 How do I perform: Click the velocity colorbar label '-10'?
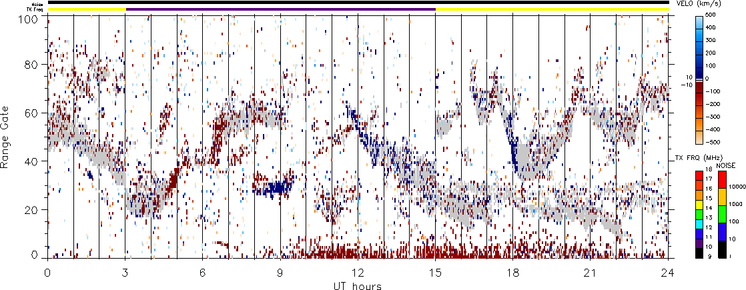pyautogui.click(x=689, y=85)
